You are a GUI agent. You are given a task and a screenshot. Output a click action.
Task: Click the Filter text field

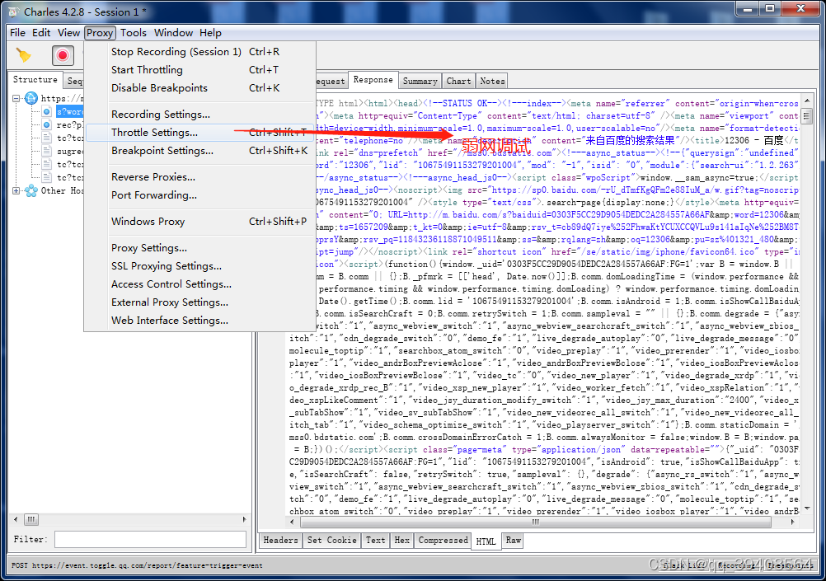pos(150,540)
